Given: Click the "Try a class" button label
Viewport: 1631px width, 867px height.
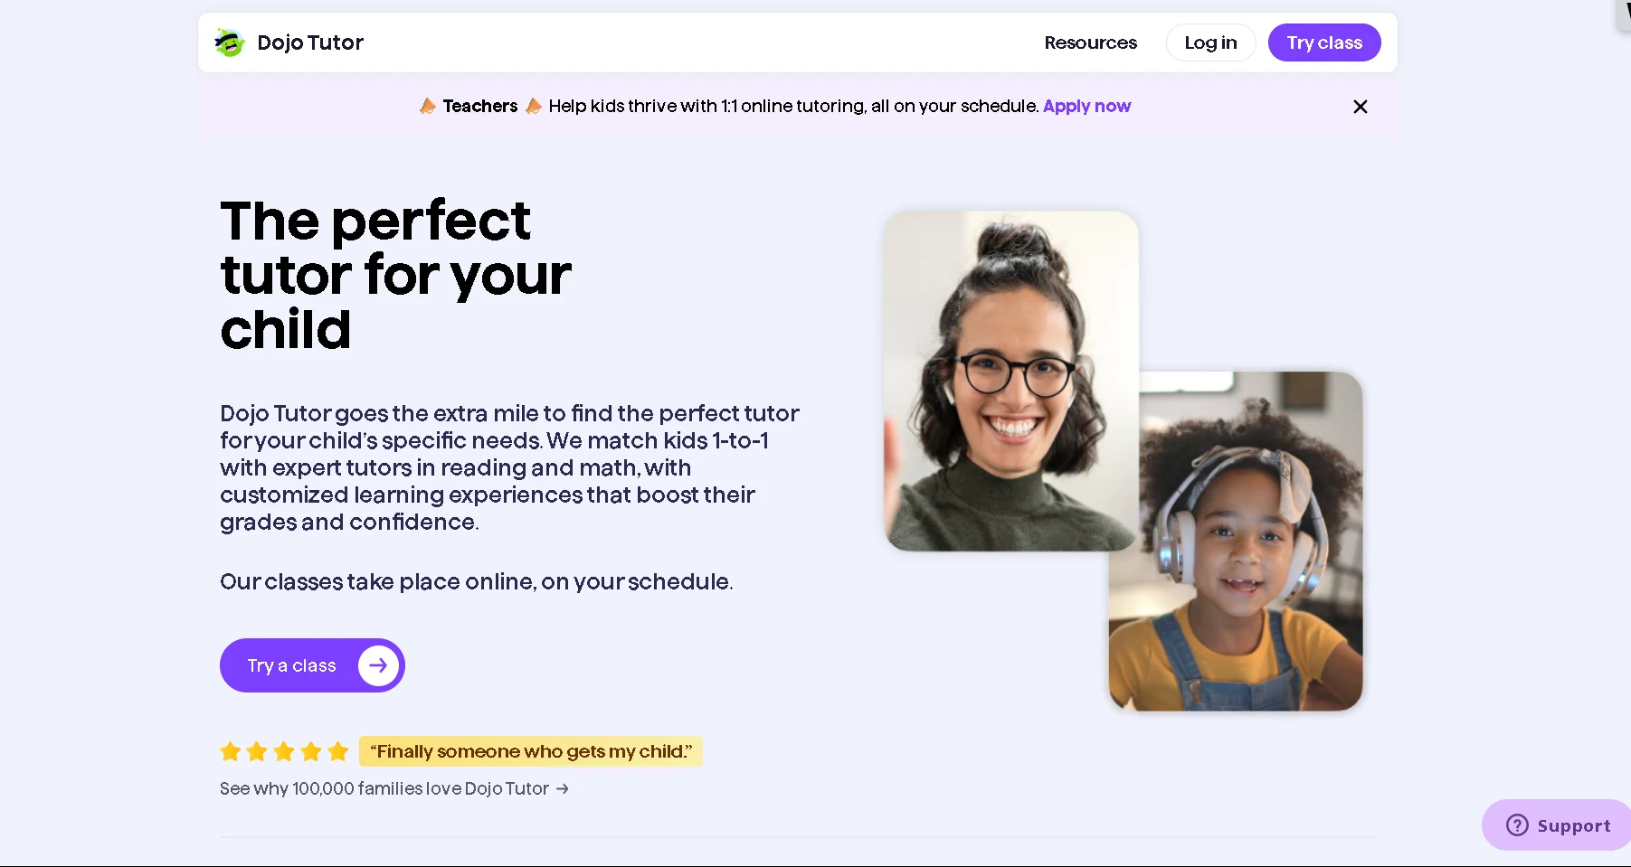Looking at the screenshot, I should pyautogui.click(x=291, y=665).
